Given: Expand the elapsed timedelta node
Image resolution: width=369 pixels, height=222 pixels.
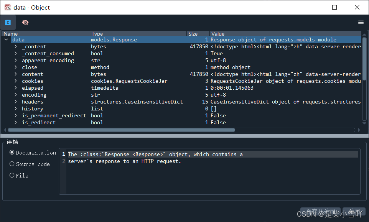Looking at the screenshot, I should click(15, 88).
